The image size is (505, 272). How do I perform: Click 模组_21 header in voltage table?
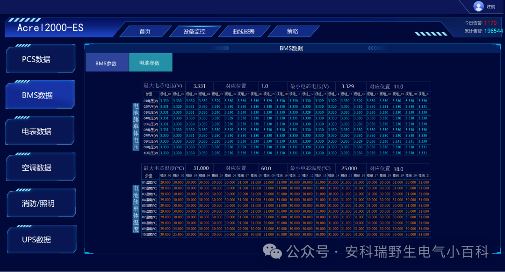click(424, 94)
